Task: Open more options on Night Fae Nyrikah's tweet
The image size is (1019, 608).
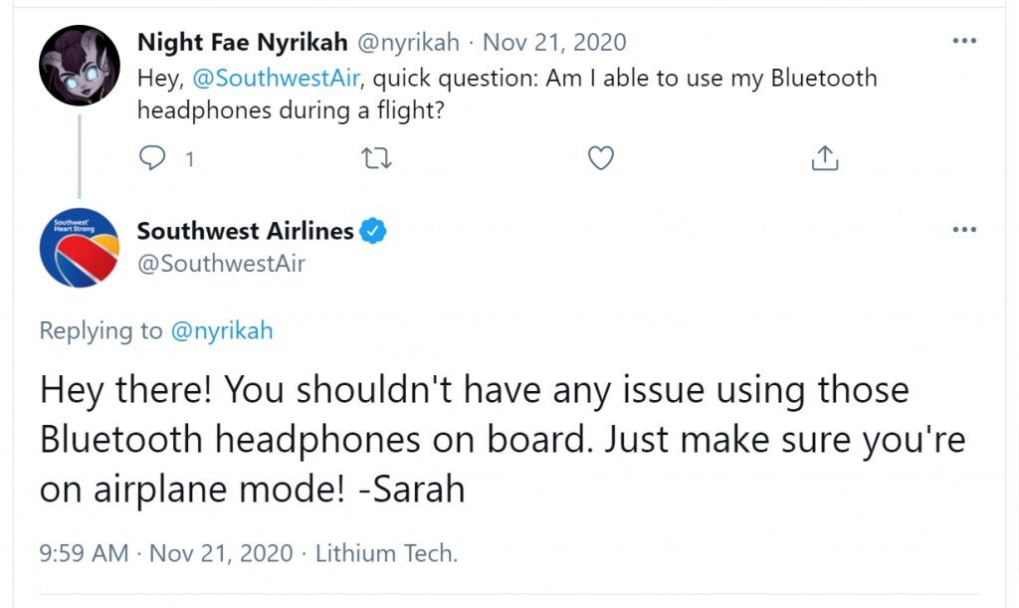Action: pyautogui.click(x=964, y=41)
